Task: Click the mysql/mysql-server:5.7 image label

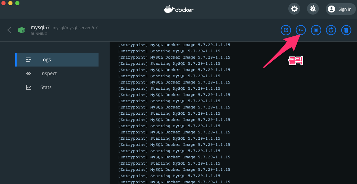Action: [x=75, y=28]
